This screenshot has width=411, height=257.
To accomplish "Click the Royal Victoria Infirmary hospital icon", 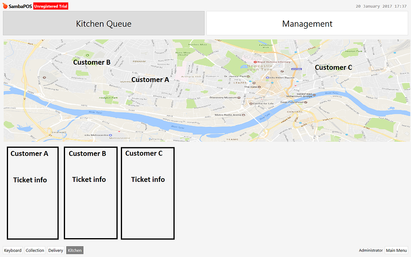I will 255,61.
